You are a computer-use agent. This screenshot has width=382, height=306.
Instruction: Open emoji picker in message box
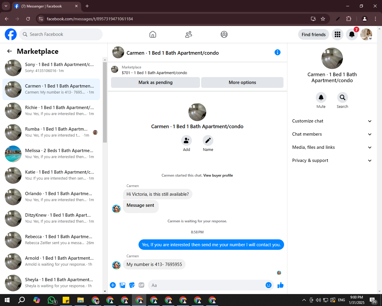coord(269,285)
